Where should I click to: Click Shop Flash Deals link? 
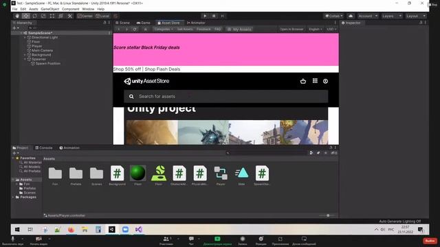162,69
